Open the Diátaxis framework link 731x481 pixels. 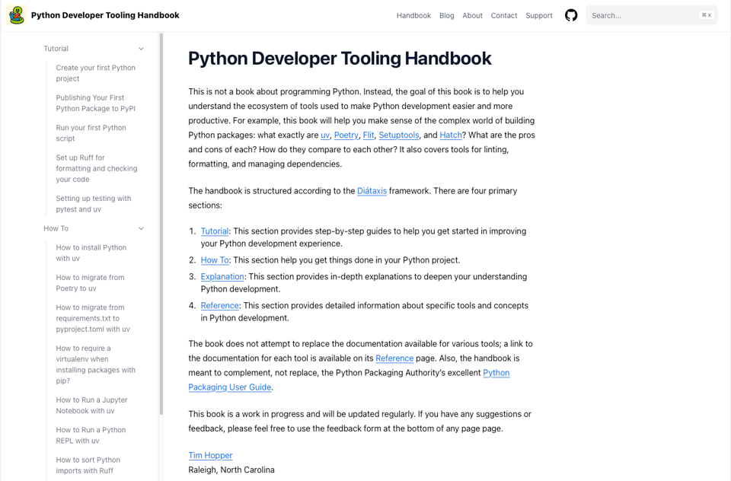coord(372,191)
